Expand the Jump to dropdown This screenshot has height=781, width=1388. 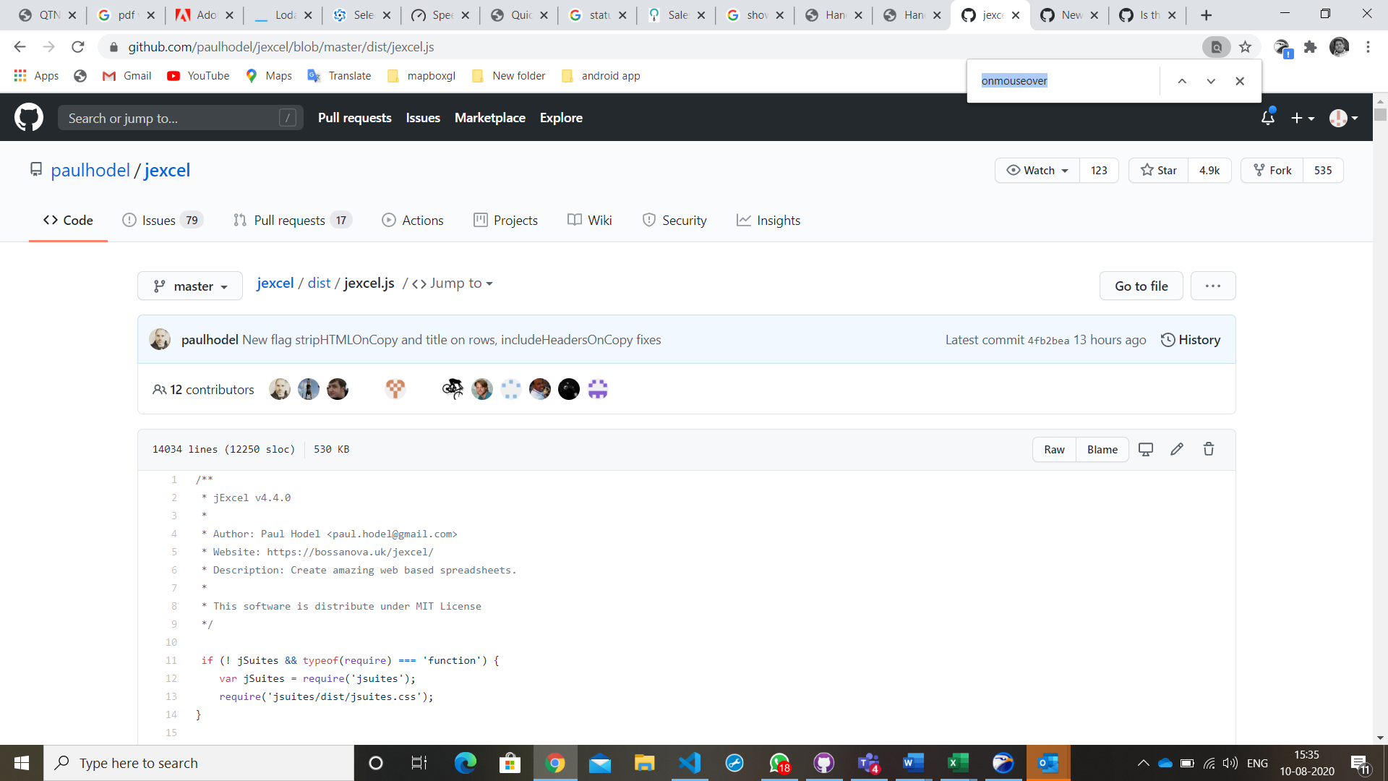(x=460, y=283)
